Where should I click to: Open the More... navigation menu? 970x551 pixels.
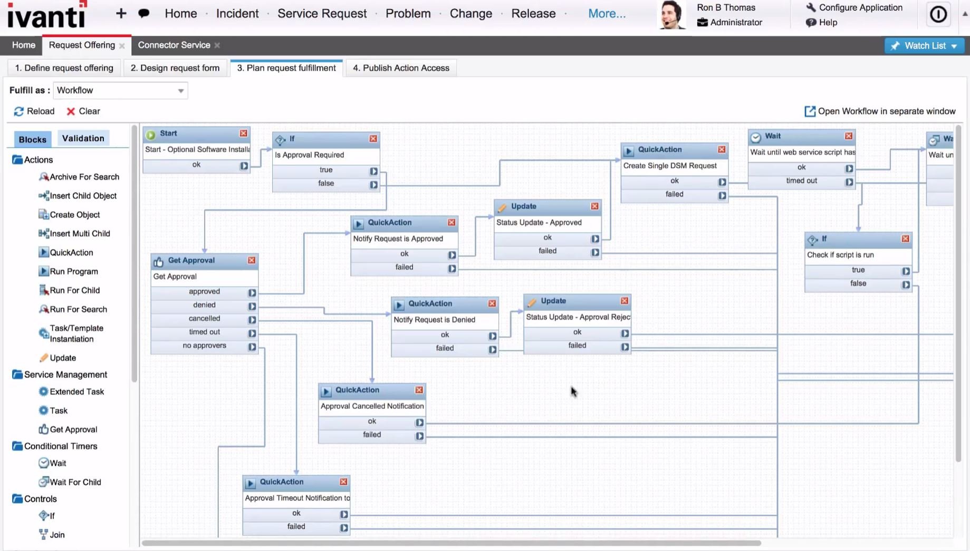[x=607, y=14]
